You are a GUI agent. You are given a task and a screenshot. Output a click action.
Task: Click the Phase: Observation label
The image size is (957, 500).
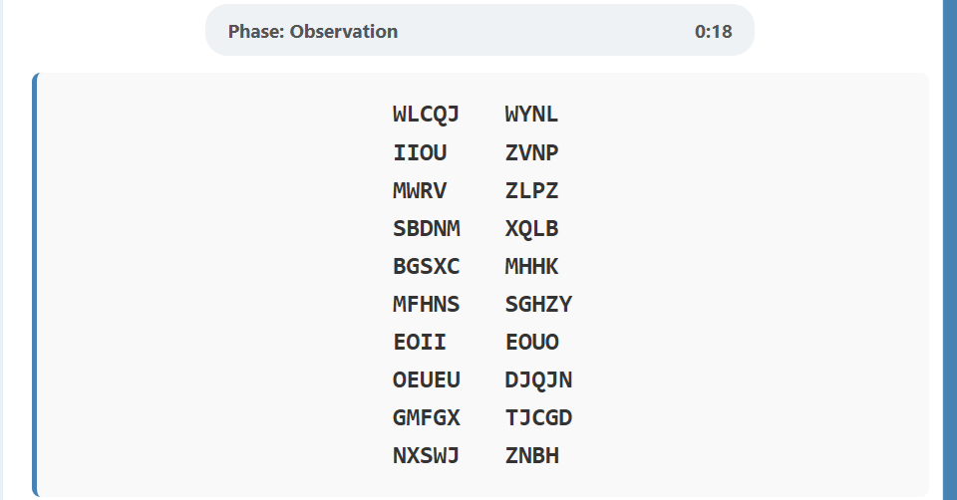pyautogui.click(x=312, y=31)
